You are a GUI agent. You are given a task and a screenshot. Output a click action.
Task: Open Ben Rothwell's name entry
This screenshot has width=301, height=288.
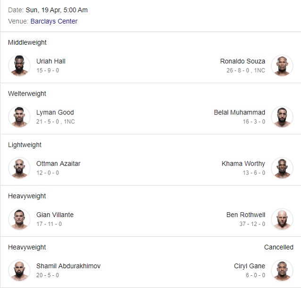coord(246,215)
